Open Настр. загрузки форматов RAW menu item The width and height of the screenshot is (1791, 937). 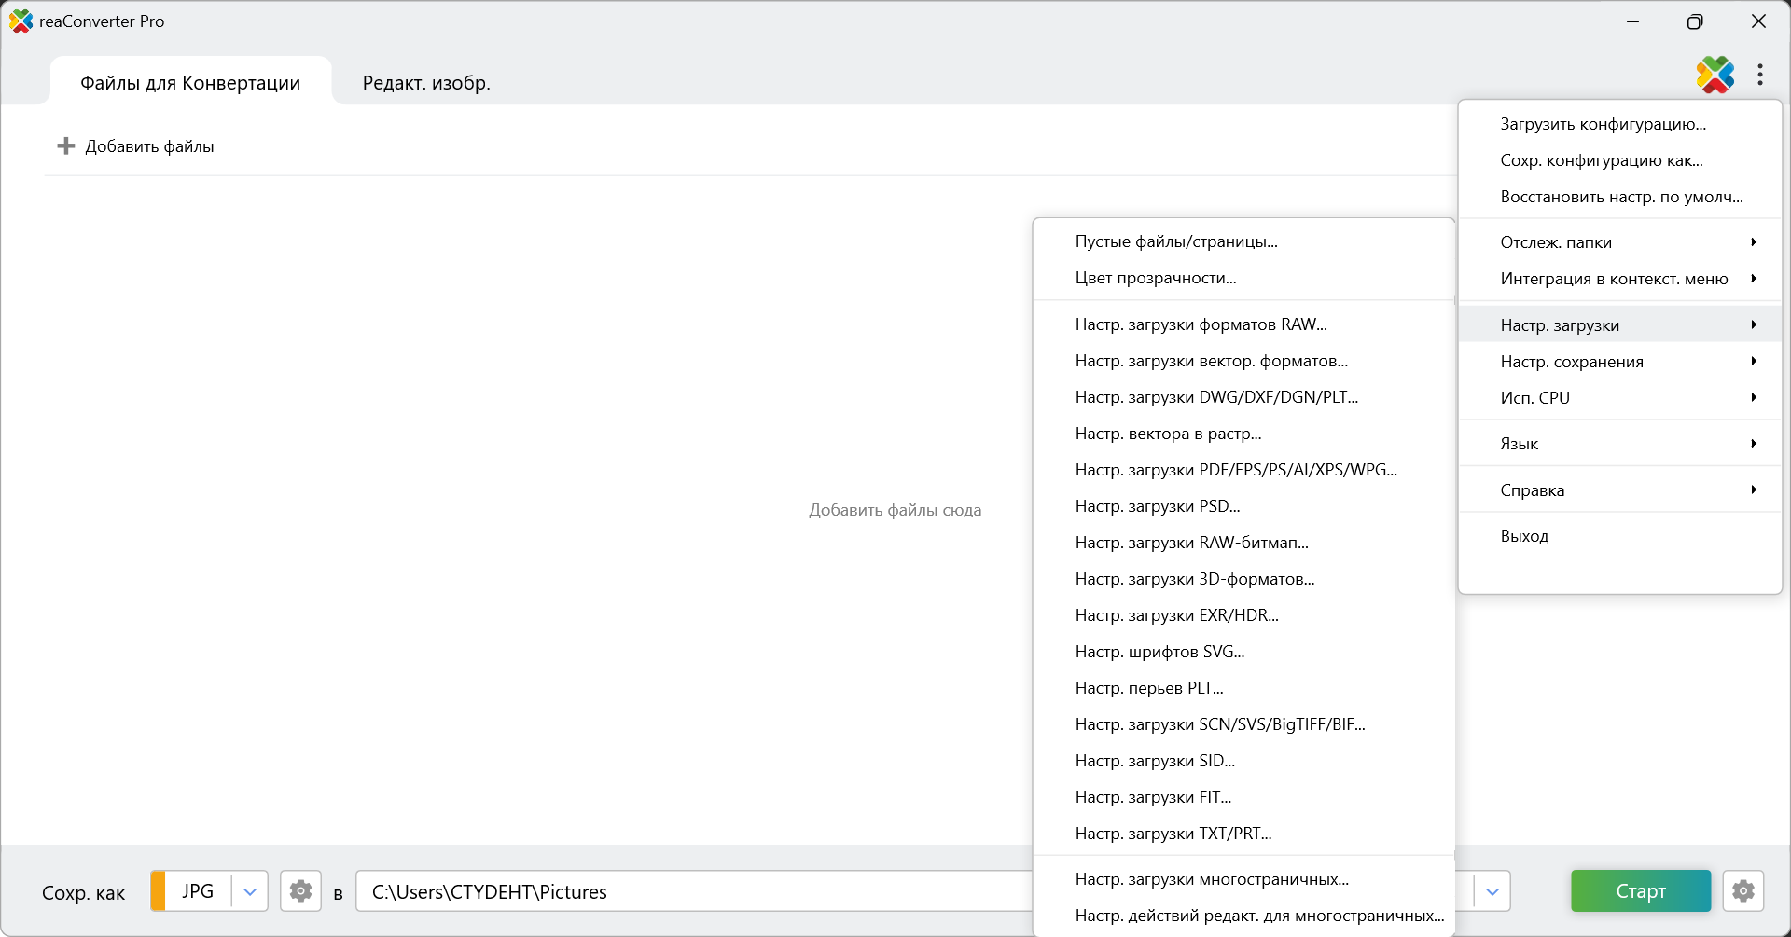[x=1201, y=324]
